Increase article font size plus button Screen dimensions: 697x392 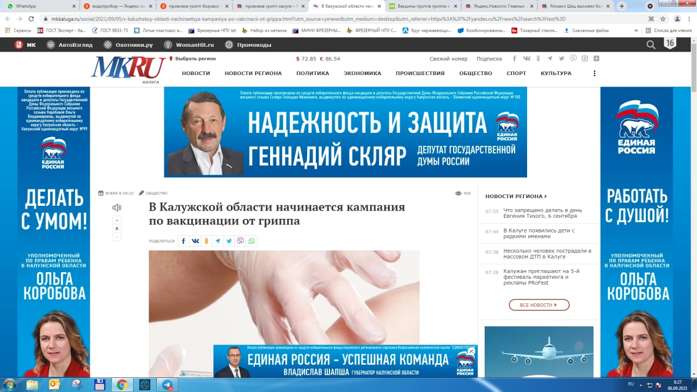[117, 220]
